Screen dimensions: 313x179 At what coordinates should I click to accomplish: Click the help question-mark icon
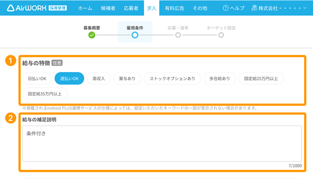click(226, 8)
